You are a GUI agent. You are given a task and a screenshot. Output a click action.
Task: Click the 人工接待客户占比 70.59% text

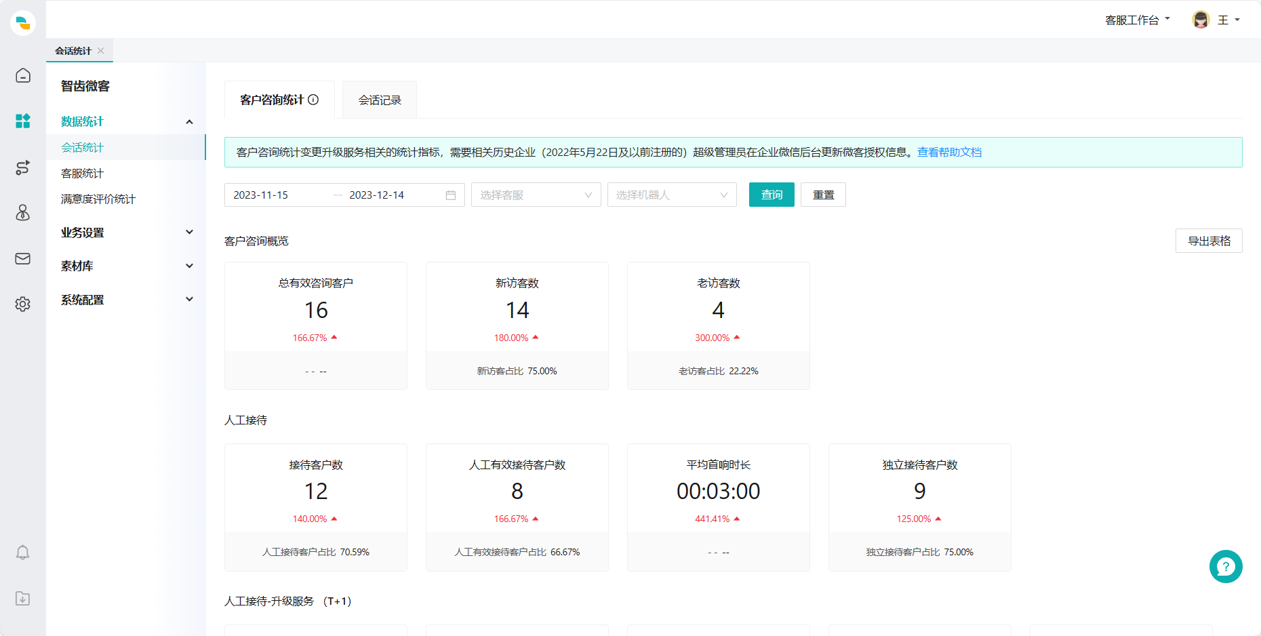point(316,552)
